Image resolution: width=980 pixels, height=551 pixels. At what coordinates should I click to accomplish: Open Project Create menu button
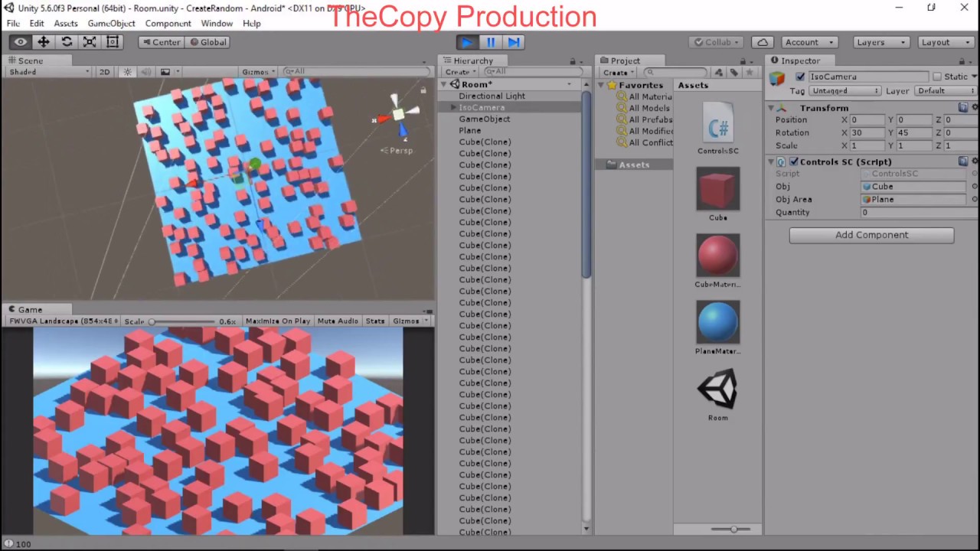[x=617, y=72]
